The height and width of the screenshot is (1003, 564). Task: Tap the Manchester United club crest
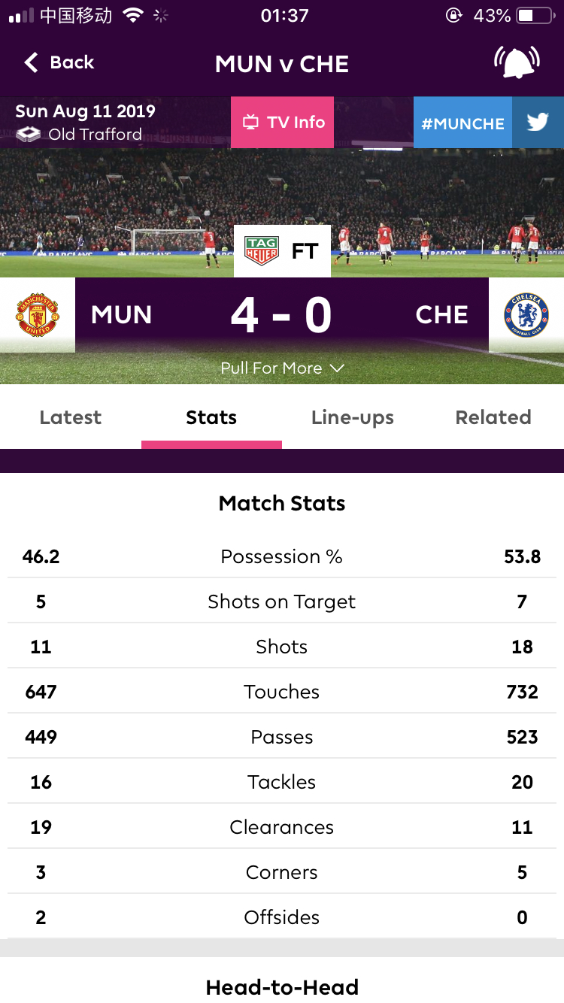click(38, 315)
